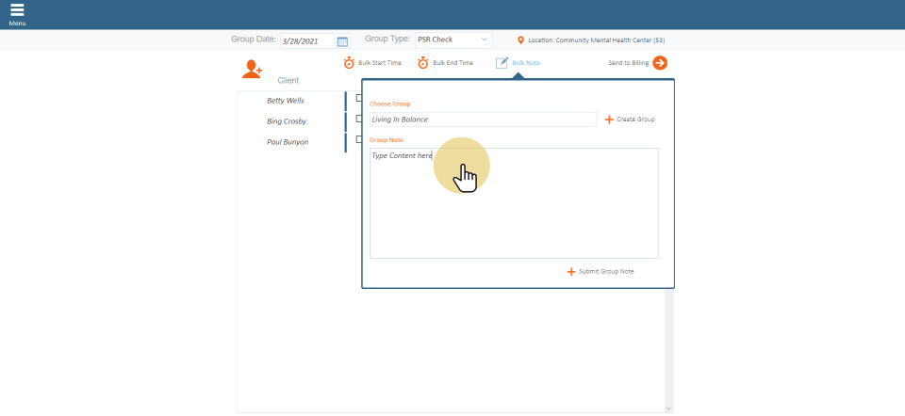Click the Group Date input field

click(x=306, y=41)
